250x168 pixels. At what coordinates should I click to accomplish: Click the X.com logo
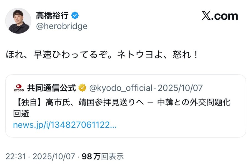coord(220,16)
